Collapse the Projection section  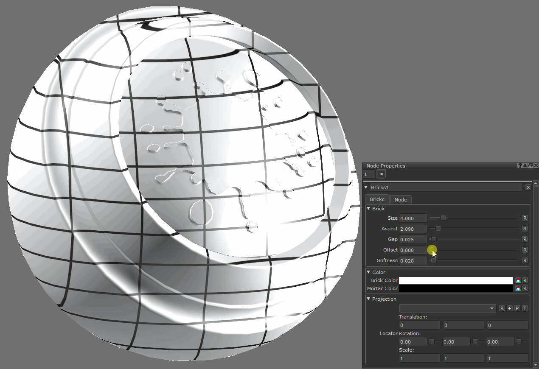[368, 299]
